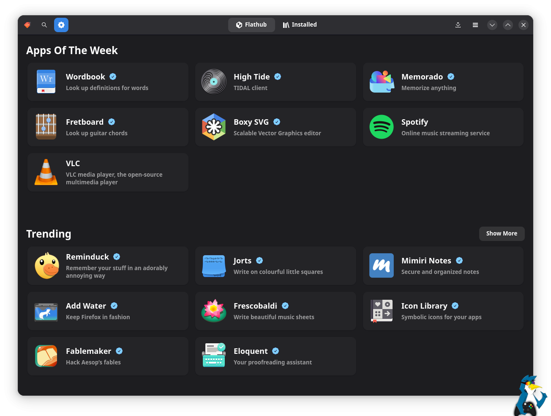551x416 pixels.
Task: Click the down chevron window button
Action: click(x=492, y=25)
